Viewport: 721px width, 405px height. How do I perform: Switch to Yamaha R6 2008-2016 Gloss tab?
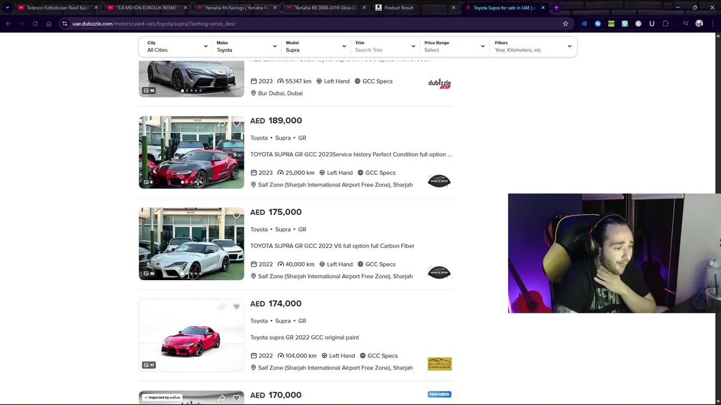[x=325, y=8]
